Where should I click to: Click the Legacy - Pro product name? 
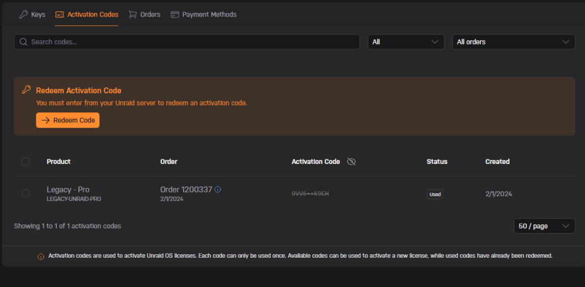[68, 189]
